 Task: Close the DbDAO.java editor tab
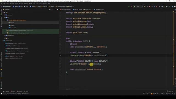pos(92,10)
